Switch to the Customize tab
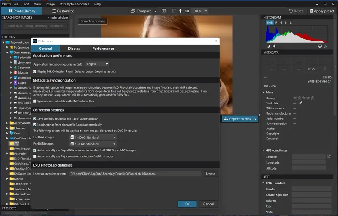The width and height of the screenshot is (338, 216). (63, 11)
